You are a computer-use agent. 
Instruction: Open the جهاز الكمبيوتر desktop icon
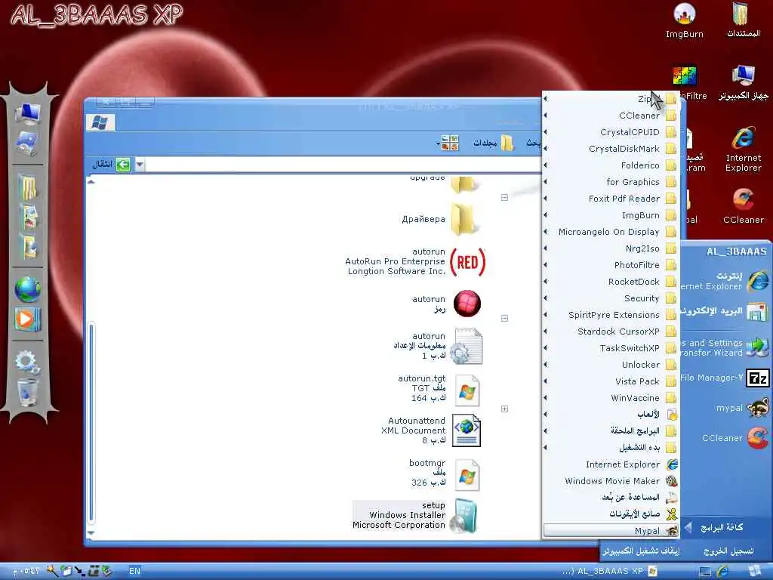[x=743, y=82]
